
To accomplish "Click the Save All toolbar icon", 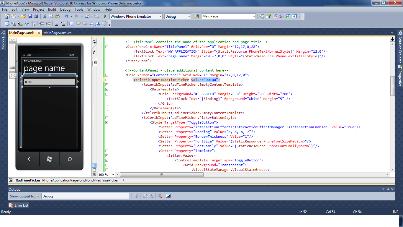I will pos(36,16).
